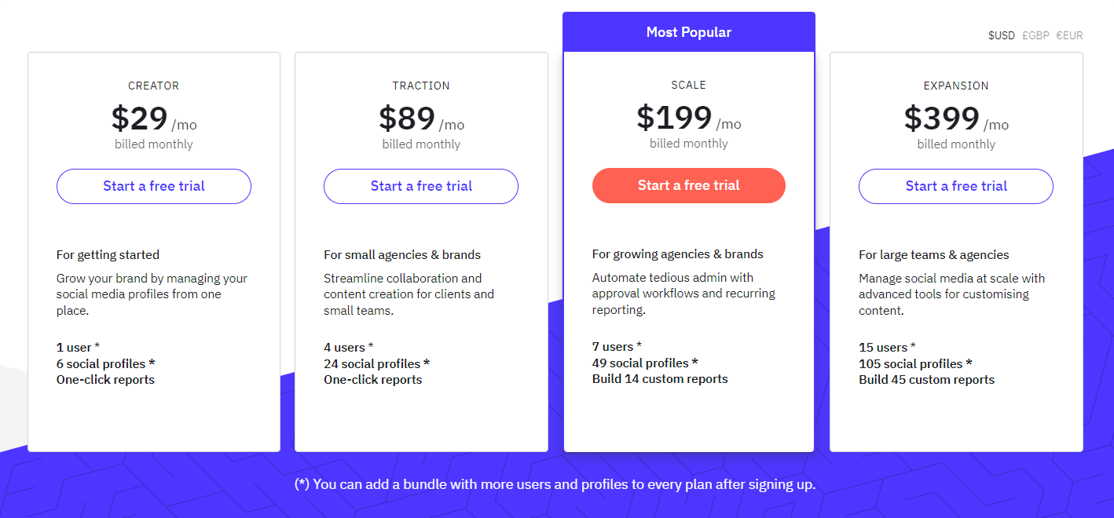Select the TRACTION plan title
Viewport: 1114px width, 518px height.
tap(421, 86)
